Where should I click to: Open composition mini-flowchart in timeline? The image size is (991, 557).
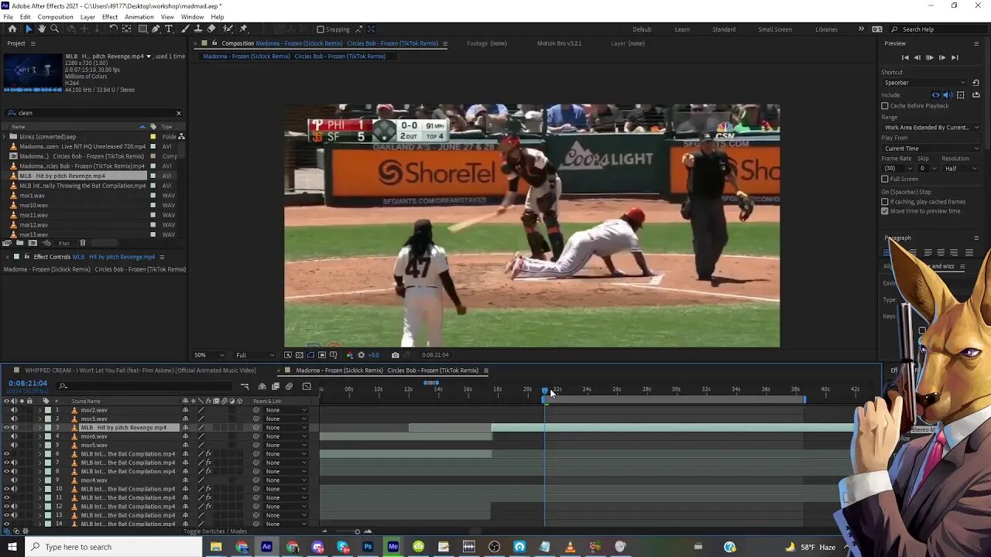[245, 386]
